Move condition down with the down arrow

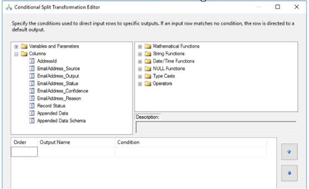[x=289, y=173]
